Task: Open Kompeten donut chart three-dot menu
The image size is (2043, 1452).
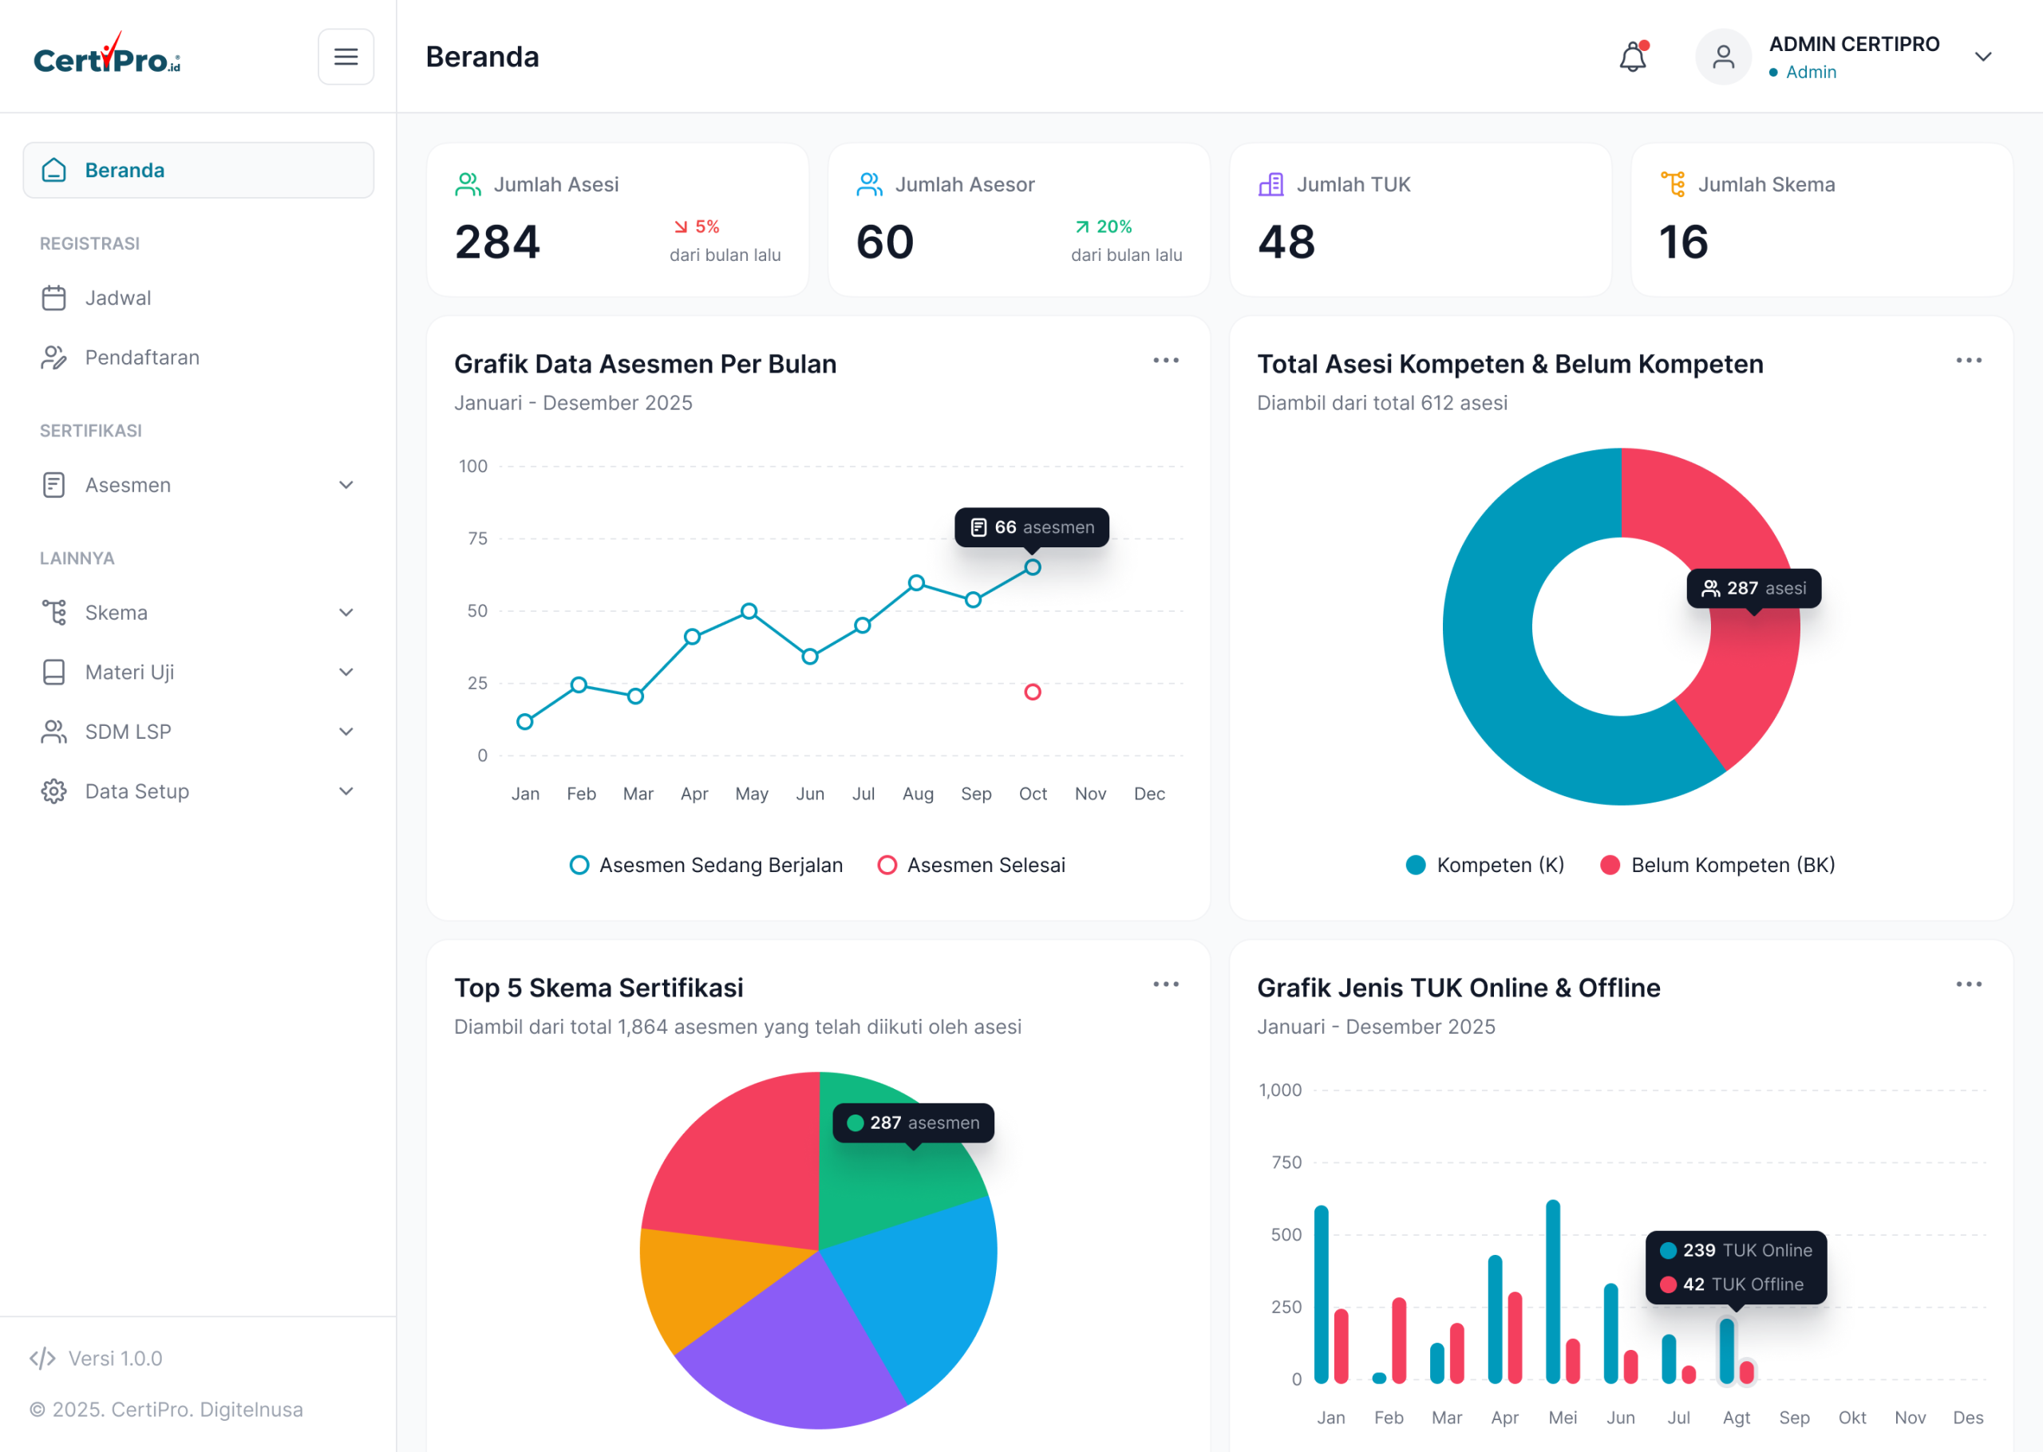Action: [1968, 361]
